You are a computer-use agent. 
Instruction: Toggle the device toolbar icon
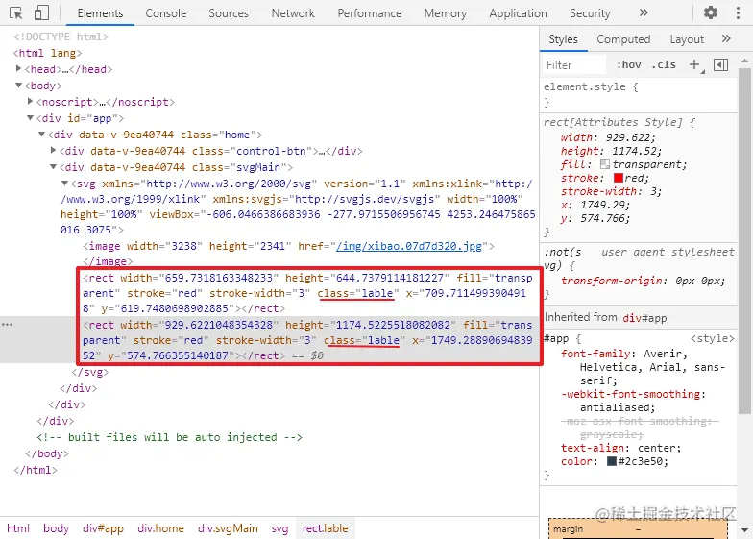click(x=41, y=13)
